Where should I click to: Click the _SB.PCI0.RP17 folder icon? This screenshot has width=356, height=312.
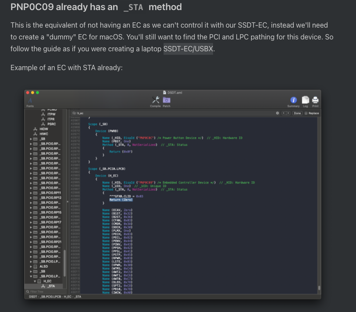tap(35, 222)
